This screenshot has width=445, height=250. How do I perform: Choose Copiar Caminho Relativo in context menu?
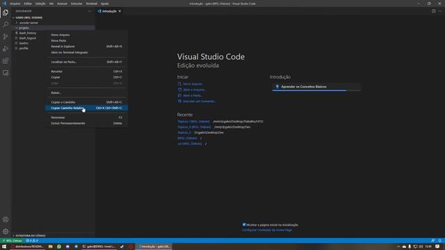(86, 108)
